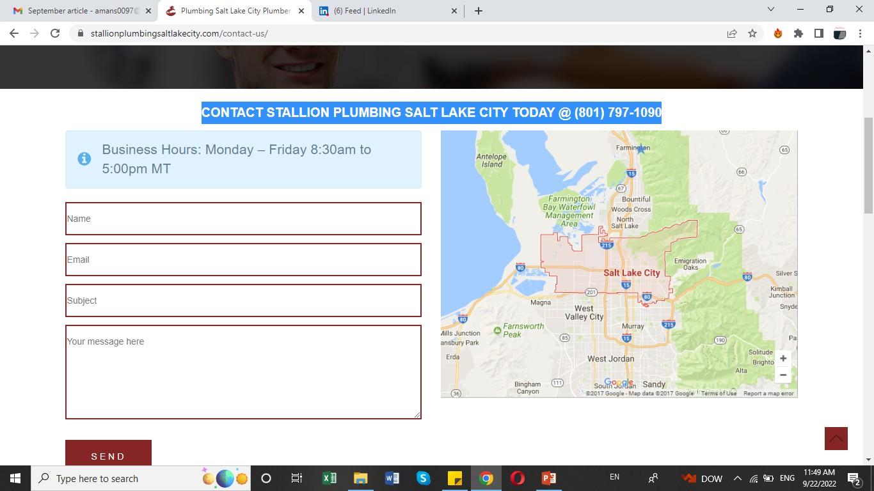
Task: Close the Plumbing Salt Lake City tab
Action: click(x=301, y=11)
